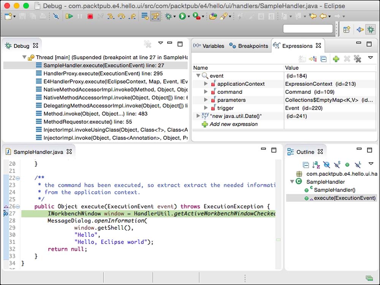Click the Step Return icon

[x=132, y=16]
